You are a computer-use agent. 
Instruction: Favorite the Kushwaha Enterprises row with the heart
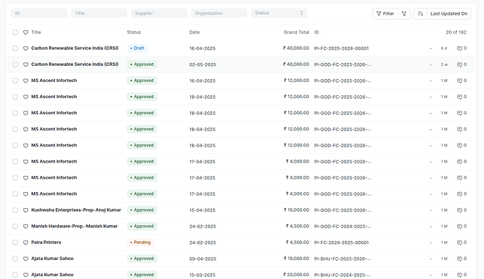[x=25, y=210]
